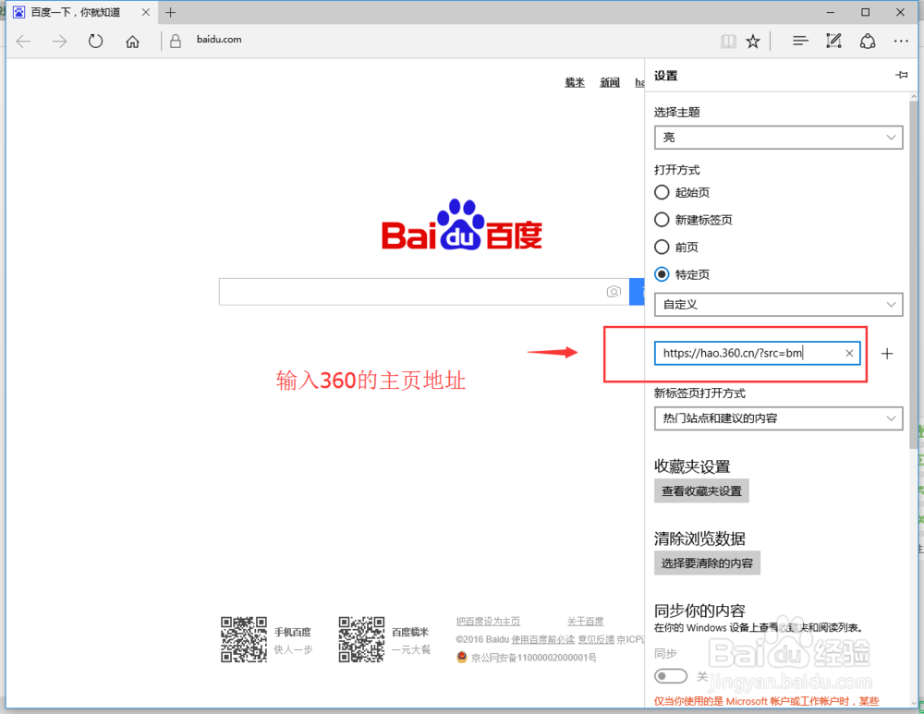
Task: Click the Share icon in toolbar
Action: pyautogui.click(x=868, y=41)
